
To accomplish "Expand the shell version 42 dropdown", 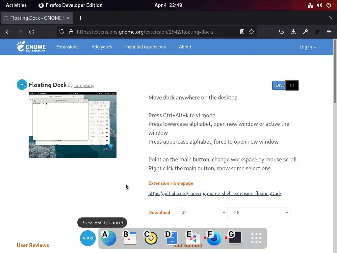I will [201, 212].
